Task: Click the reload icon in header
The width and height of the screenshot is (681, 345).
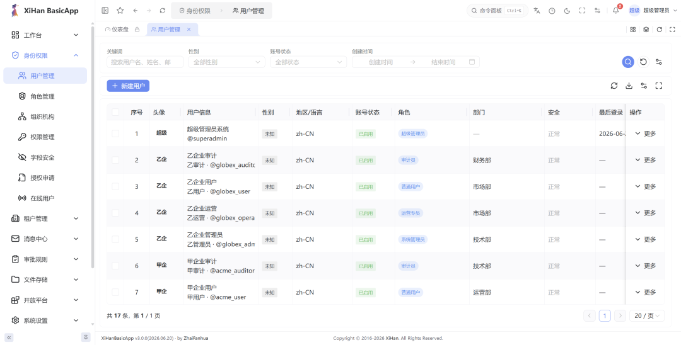Action: (x=163, y=11)
